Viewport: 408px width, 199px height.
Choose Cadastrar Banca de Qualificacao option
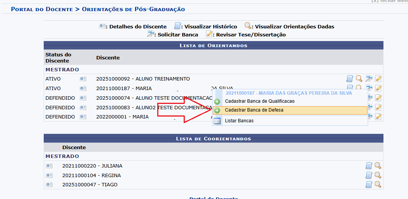[x=260, y=101]
